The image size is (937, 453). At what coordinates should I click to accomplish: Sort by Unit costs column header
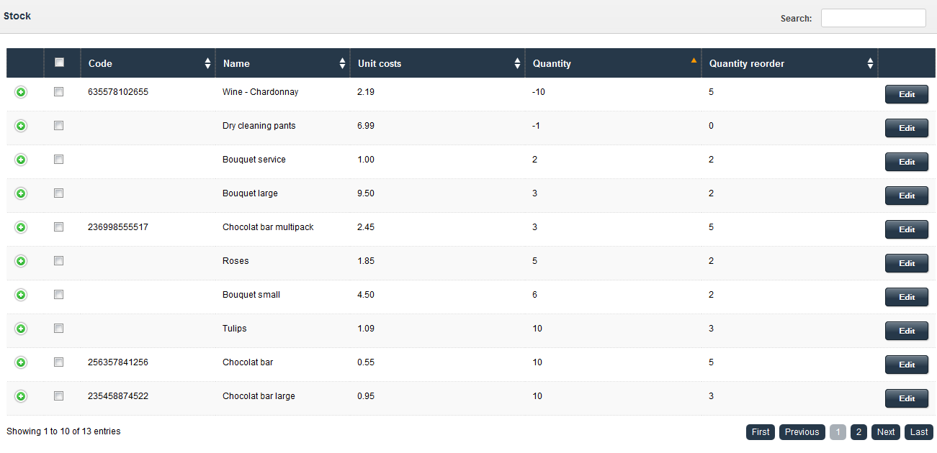coord(380,63)
